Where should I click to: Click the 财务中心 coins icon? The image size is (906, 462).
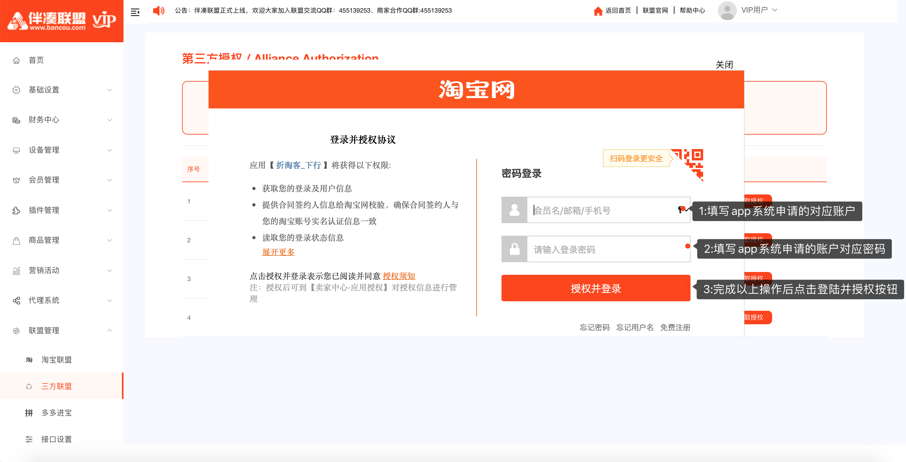16,120
